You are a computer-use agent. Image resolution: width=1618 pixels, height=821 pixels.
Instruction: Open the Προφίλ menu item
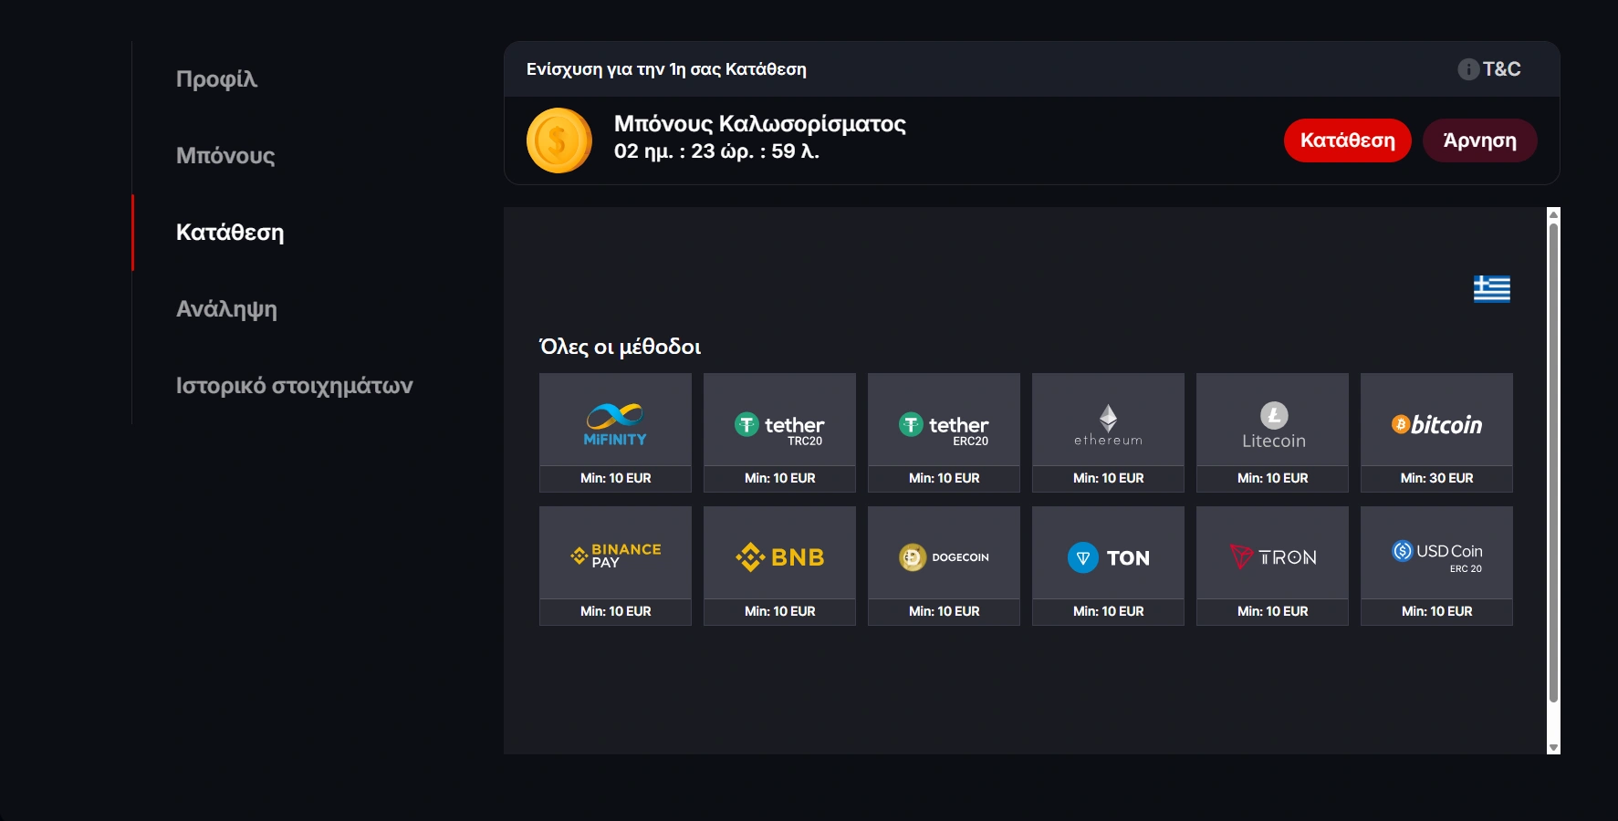(216, 79)
